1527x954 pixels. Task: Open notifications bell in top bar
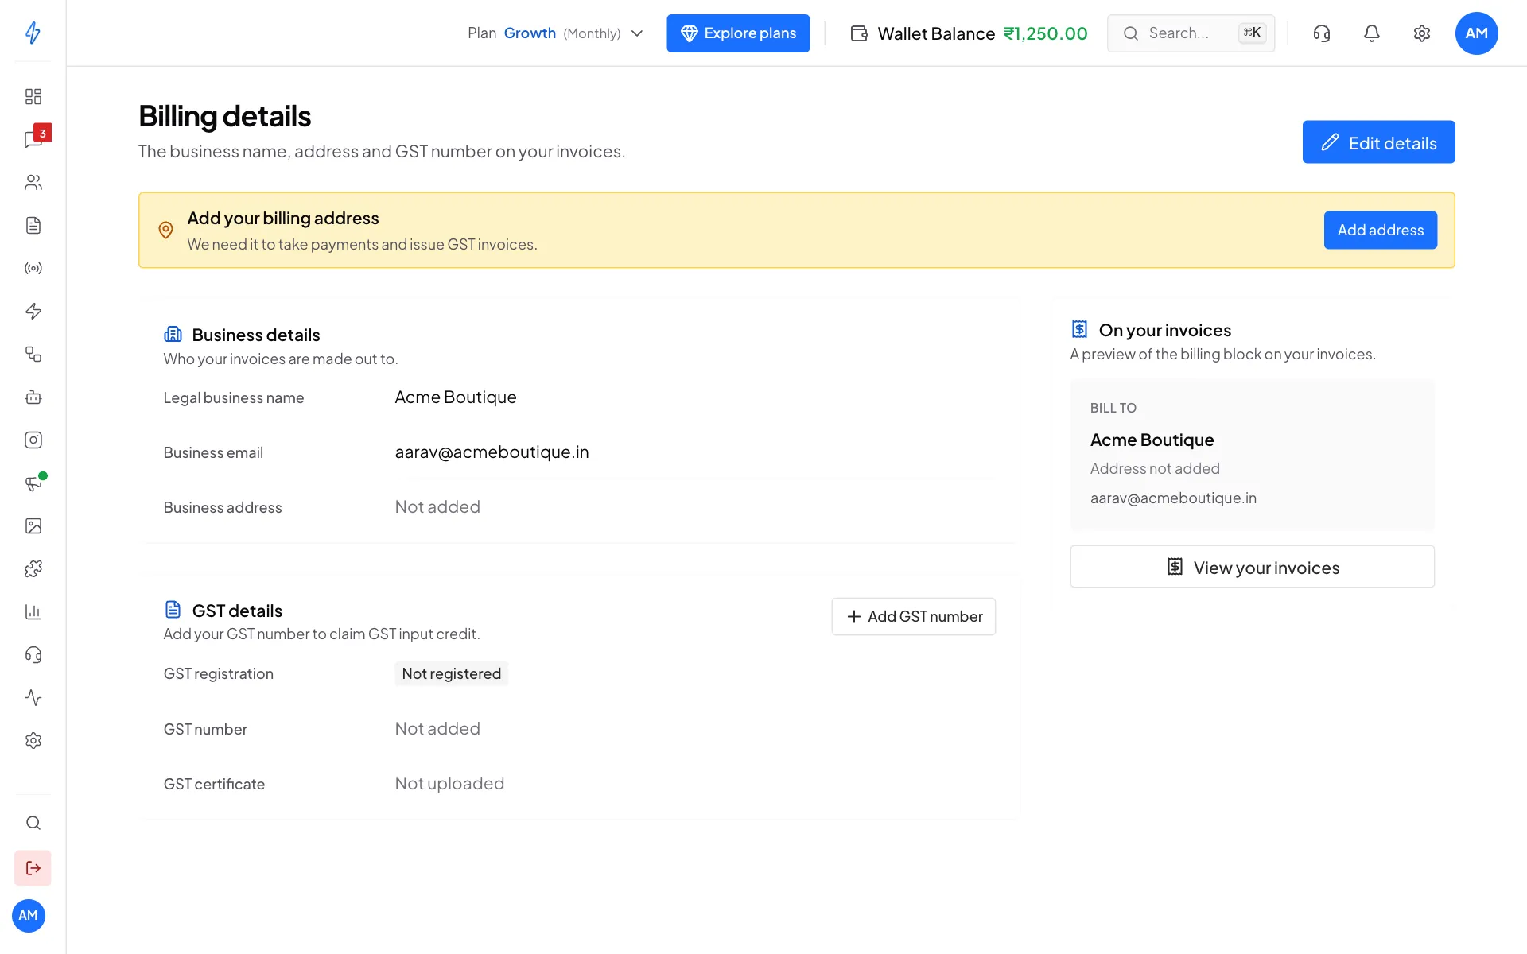(x=1372, y=33)
